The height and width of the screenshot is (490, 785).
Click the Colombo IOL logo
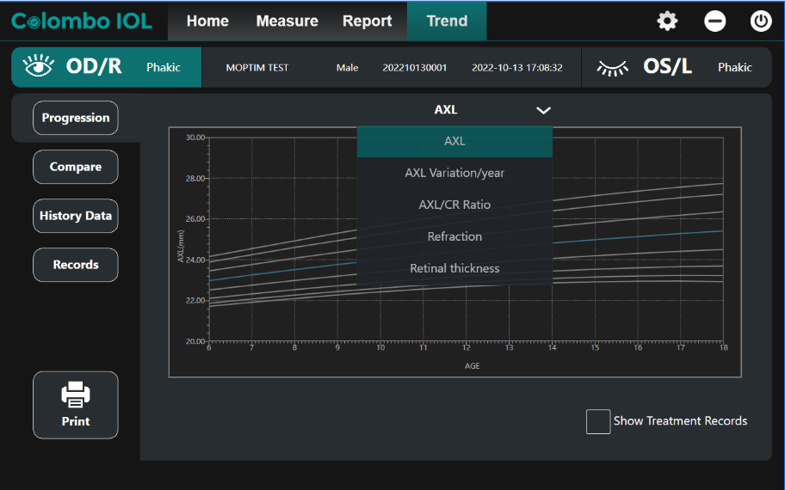click(x=82, y=21)
